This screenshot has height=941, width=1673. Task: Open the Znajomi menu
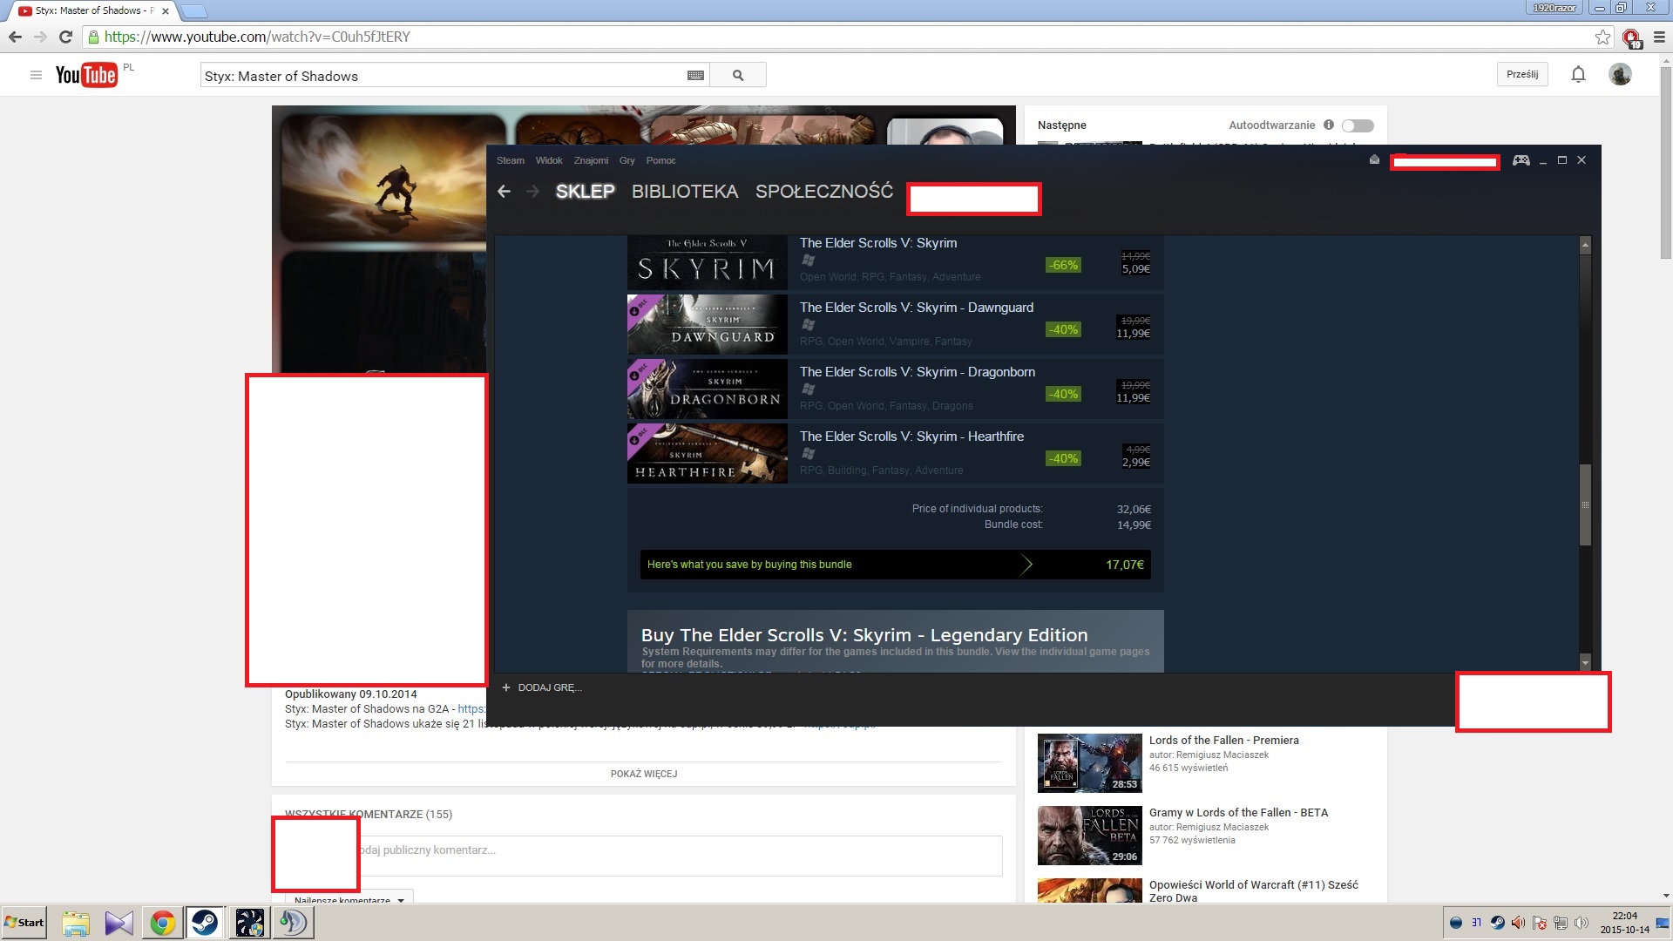[591, 160]
